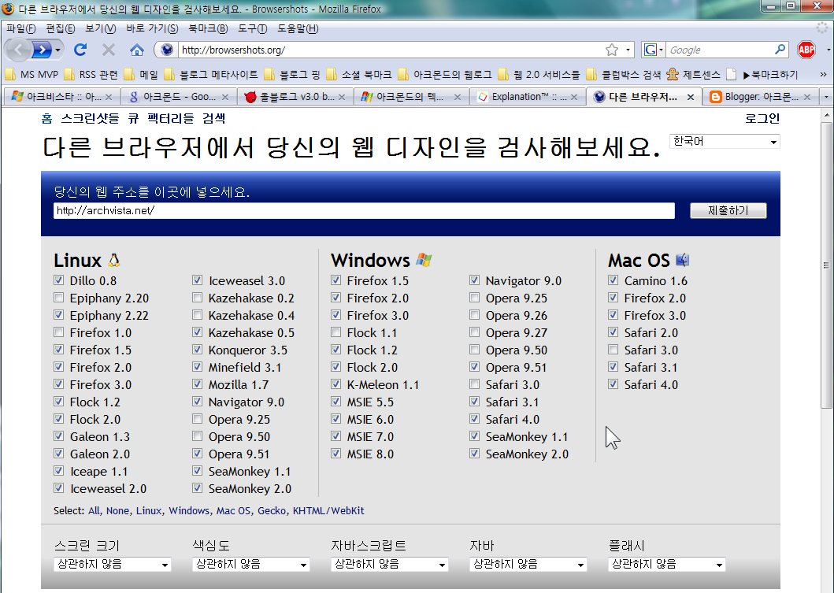Open the 편집(E) menu
The image size is (834, 593).
[x=60, y=28]
